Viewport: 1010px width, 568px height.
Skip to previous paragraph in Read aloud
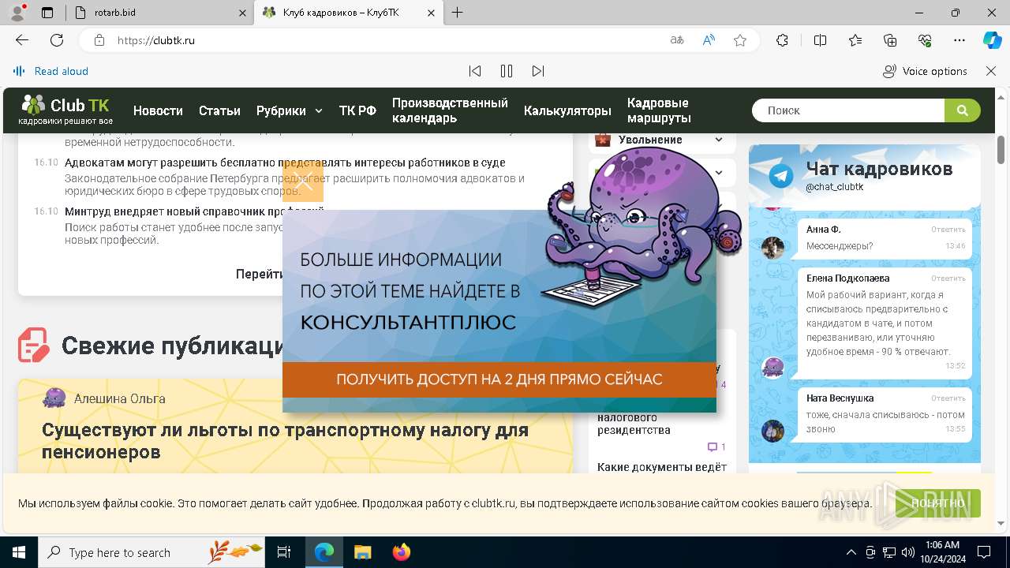point(475,71)
